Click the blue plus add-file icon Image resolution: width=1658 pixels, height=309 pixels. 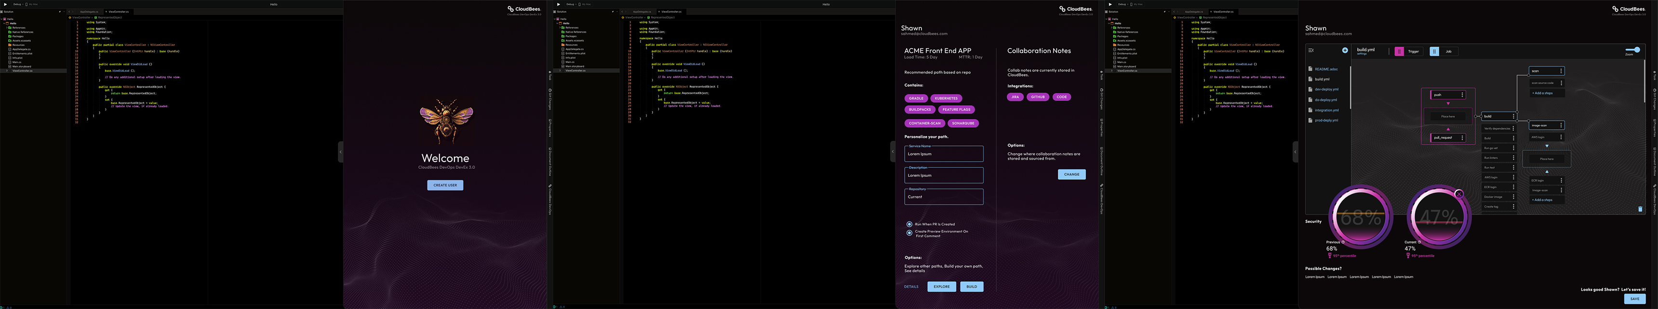[1345, 50]
